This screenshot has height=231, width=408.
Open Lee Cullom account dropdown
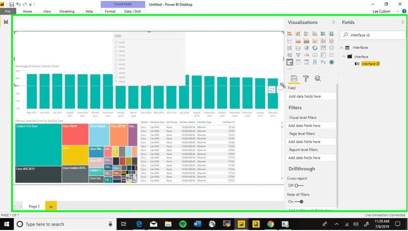pos(397,12)
